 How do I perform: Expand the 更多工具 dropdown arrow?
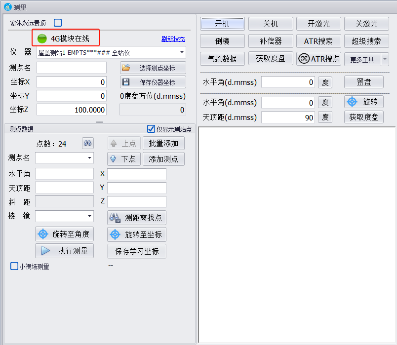point(385,60)
